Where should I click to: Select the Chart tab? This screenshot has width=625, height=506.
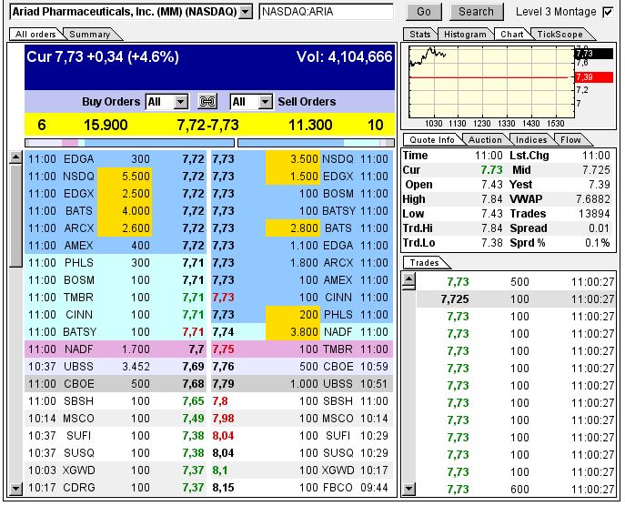point(511,35)
